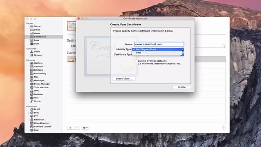Screen dimensions: 261x147
Task: Open the NetInstall advanced icon
Action: [x=32, y=120]
